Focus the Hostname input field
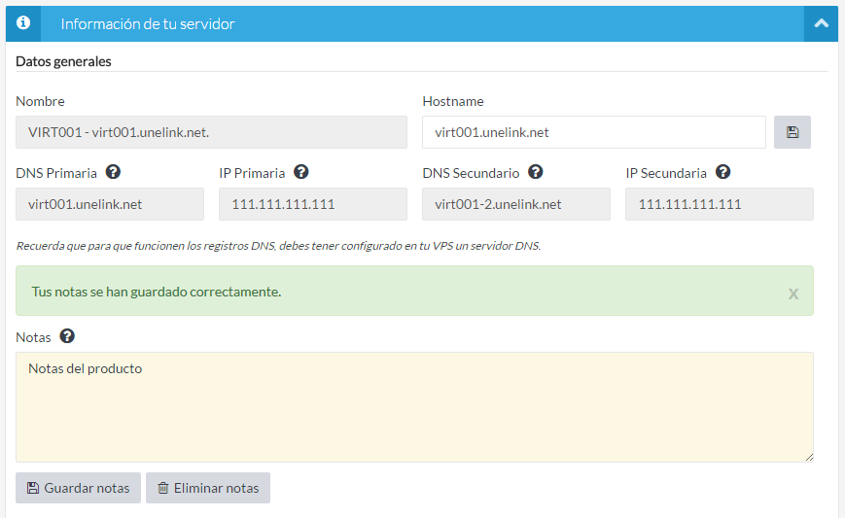This screenshot has width=845, height=518. [x=593, y=132]
